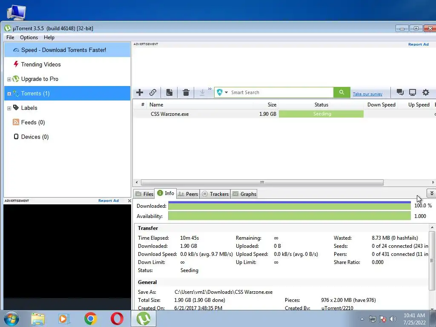436x327 pixels.
Task: Click the chat bubbles icon in toolbar
Action: click(x=400, y=92)
